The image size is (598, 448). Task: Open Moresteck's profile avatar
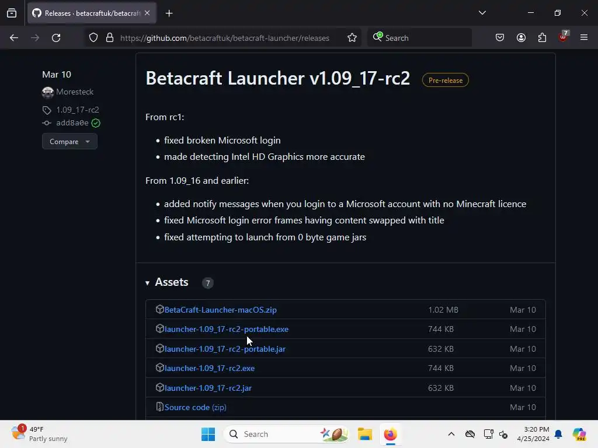click(48, 92)
